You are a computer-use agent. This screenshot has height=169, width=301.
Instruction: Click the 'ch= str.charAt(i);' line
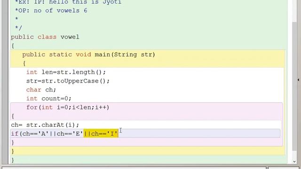(x=45, y=125)
